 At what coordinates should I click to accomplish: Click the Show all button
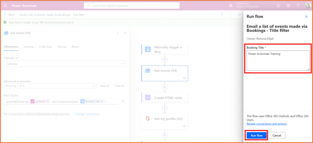click(x=105, y=86)
